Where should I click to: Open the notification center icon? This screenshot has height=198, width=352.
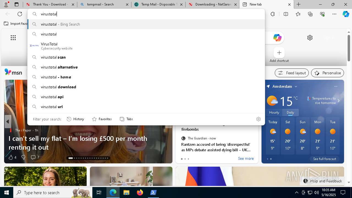tap(343, 193)
